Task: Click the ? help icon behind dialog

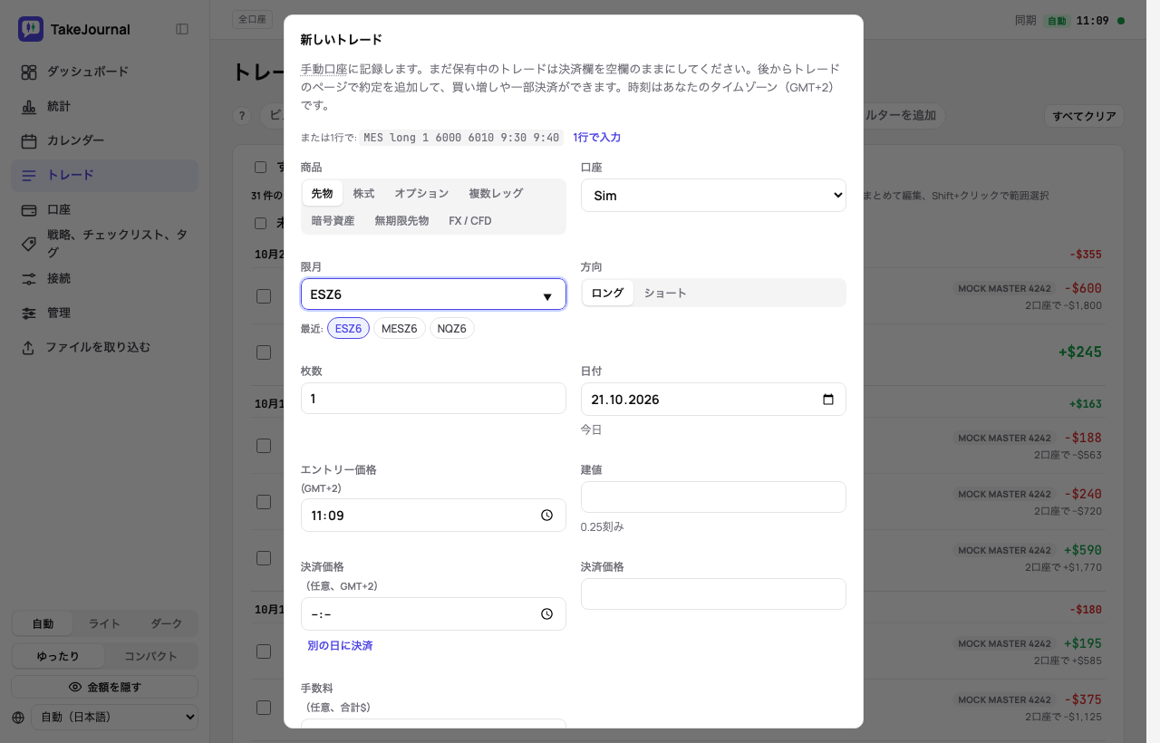Action: tap(242, 116)
